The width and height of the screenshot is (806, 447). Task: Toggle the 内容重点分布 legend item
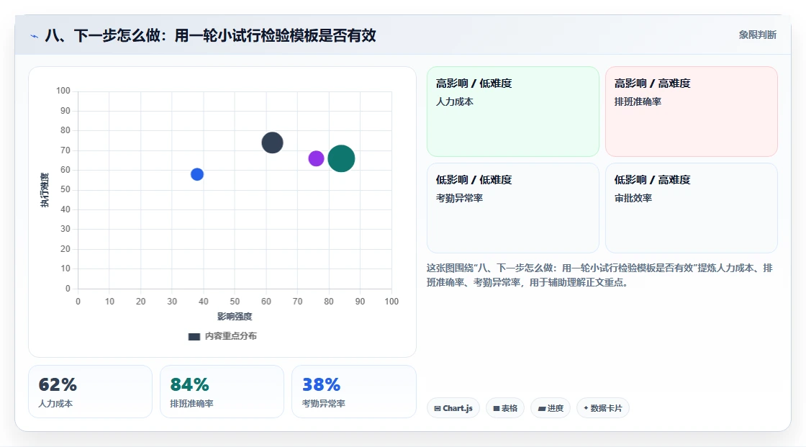222,336
